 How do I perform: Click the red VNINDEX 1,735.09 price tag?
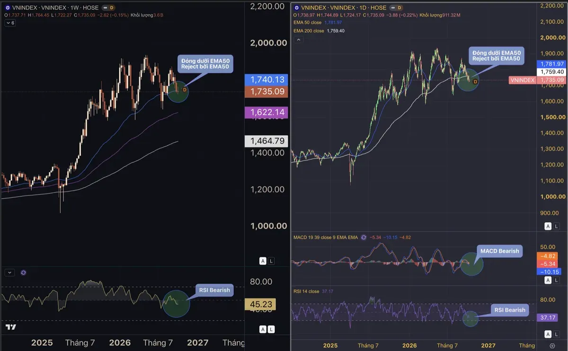pyautogui.click(x=538, y=80)
